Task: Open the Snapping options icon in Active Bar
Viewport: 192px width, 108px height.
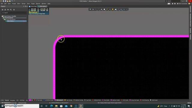Action: click(x=93, y=9)
